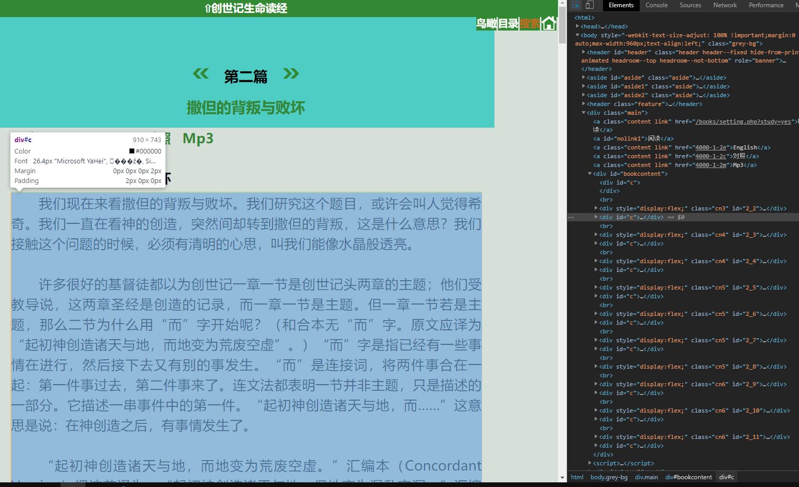The width and height of the screenshot is (799, 487).
Task: Open the Sources tab
Action: pos(690,5)
